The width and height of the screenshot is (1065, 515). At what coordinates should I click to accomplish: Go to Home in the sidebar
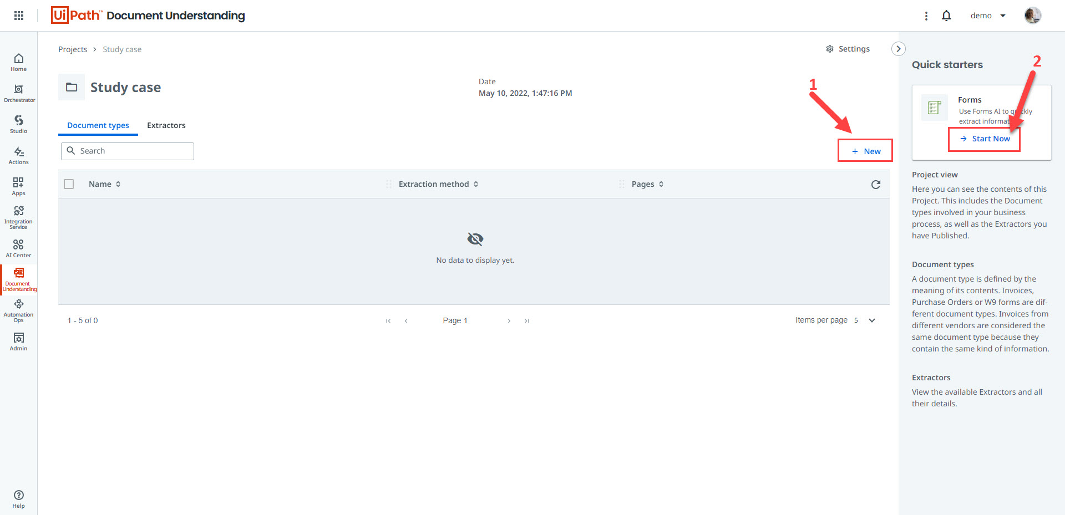(x=18, y=62)
